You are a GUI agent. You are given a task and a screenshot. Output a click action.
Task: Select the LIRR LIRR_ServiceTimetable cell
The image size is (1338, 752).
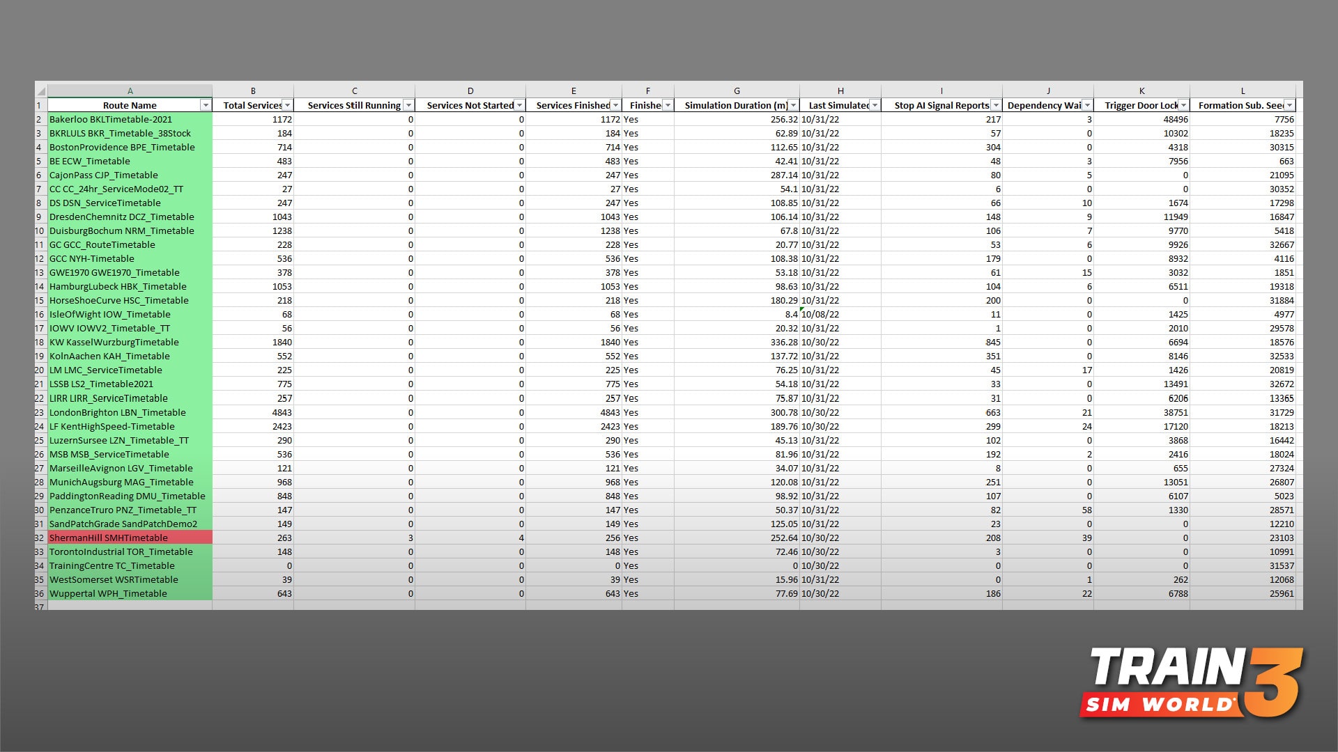click(130, 398)
